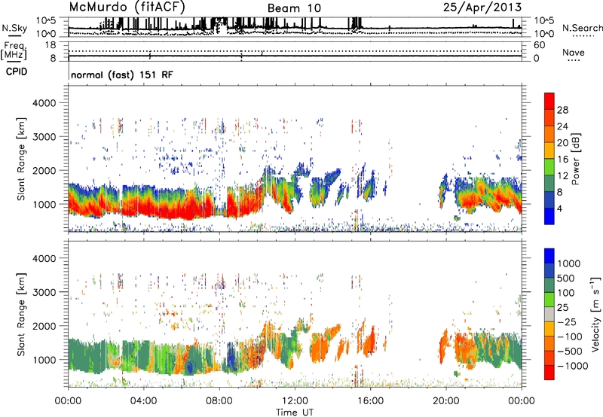603x417 pixels.
Task: Click the 3000 tick on power panel axis
Action: [x=44, y=137]
